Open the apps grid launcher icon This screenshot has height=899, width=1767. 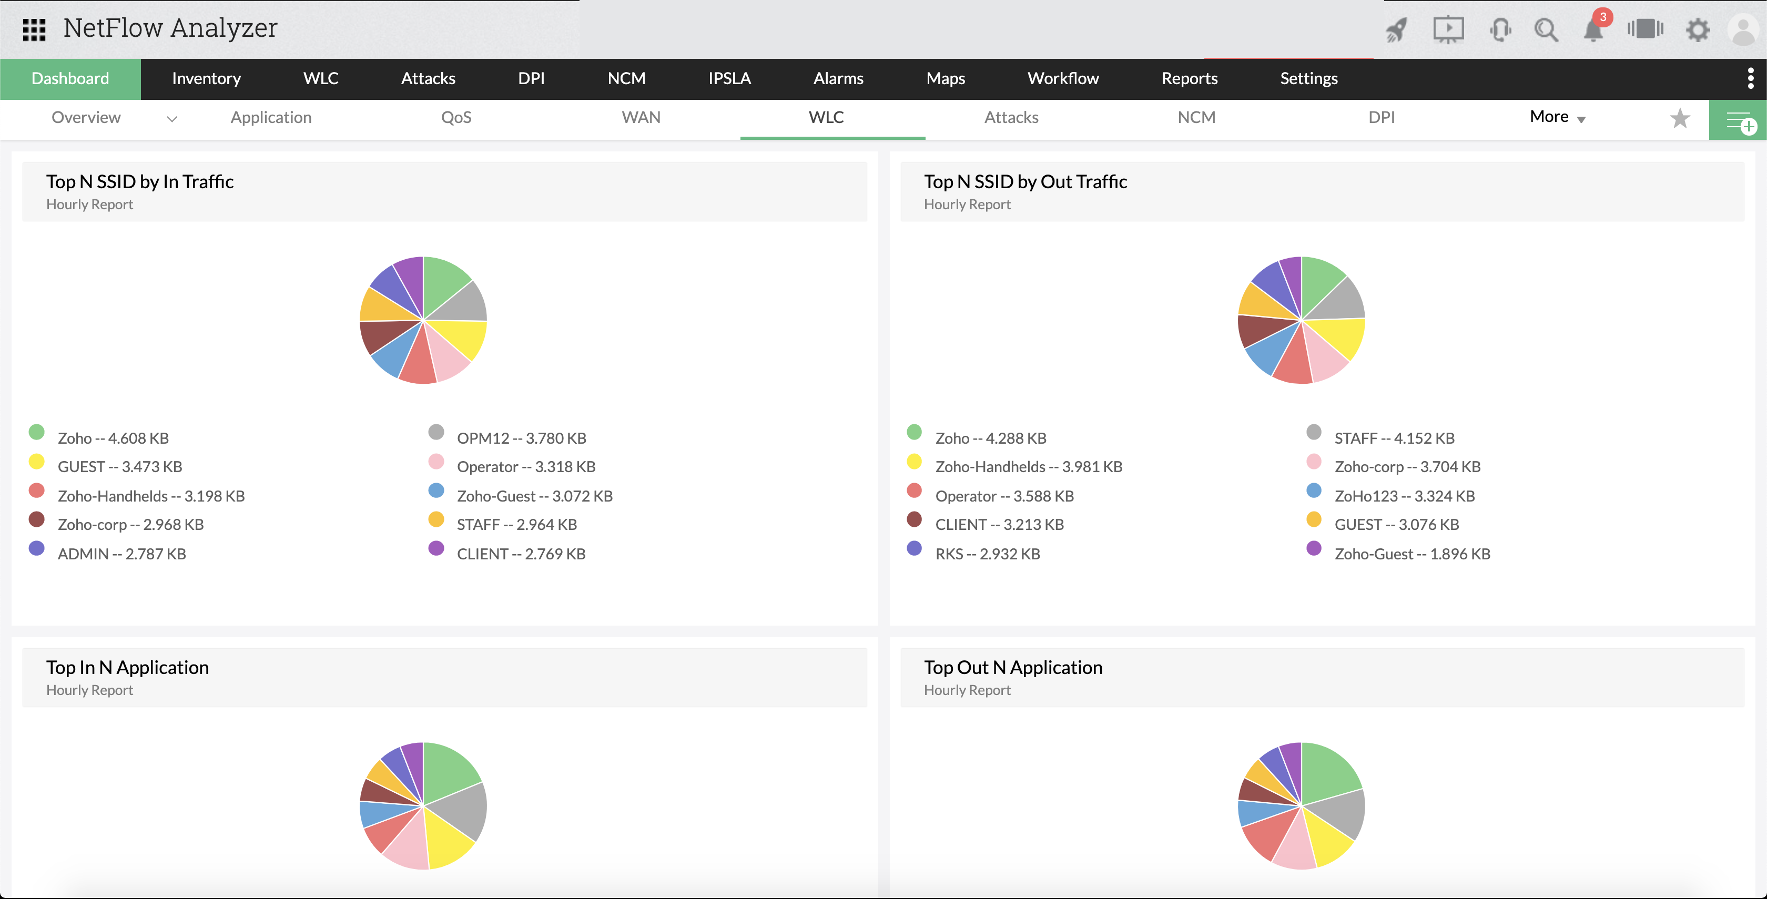point(34,29)
